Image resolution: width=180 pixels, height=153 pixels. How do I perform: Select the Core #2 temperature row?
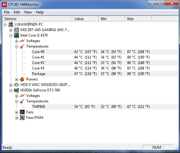[x=105, y=63]
